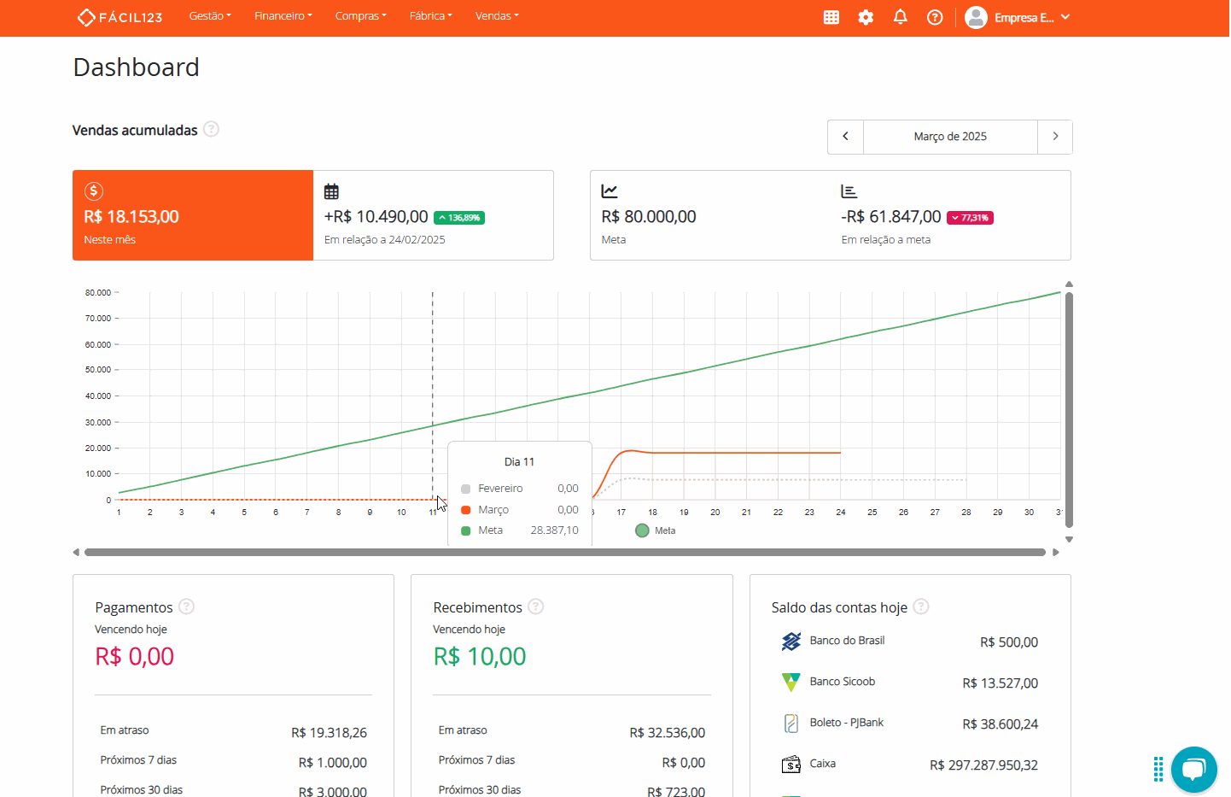Viewport: 1231px width, 797px height.
Task: Toggle the Meta series in chart legend
Action: click(x=656, y=530)
